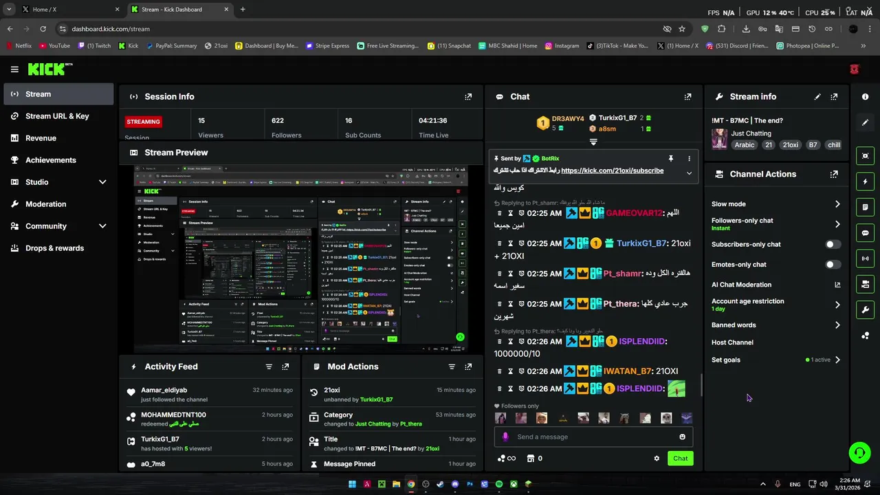The image size is (880, 495).
Task: Expand Banned words settings
Action: [837, 325]
